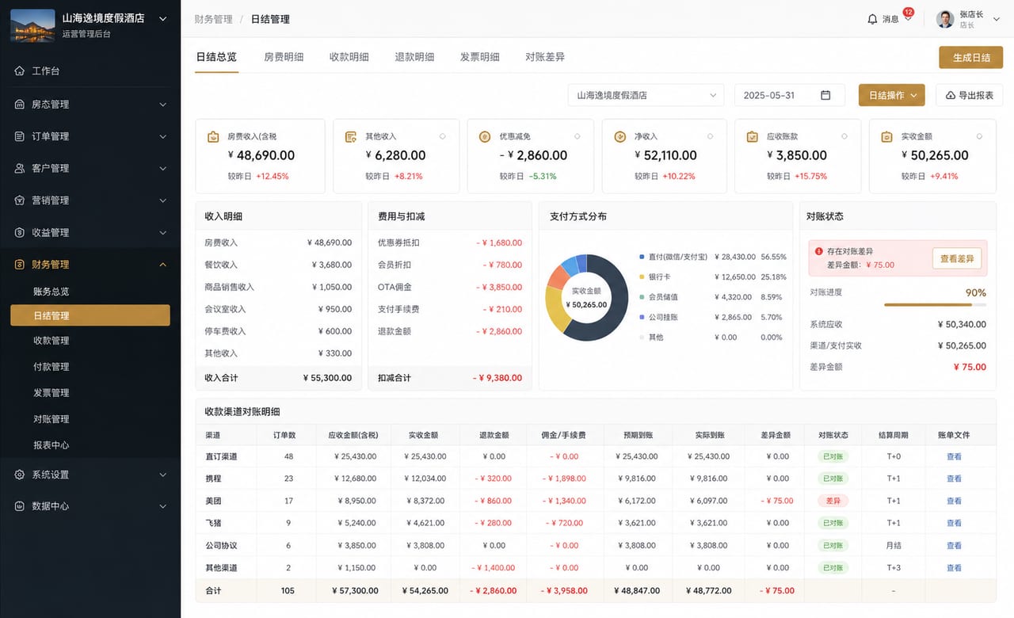The image size is (1014, 618).
Task: Click yellow 银行卡 legend swatch
Action: pyautogui.click(x=642, y=277)
